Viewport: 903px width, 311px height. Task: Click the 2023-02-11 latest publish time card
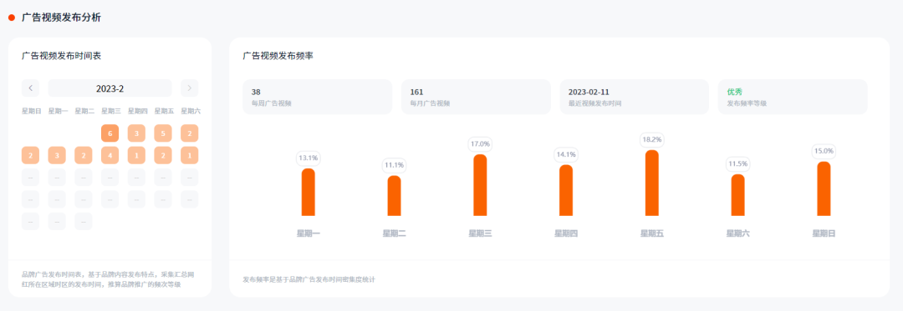pos(634,97)
